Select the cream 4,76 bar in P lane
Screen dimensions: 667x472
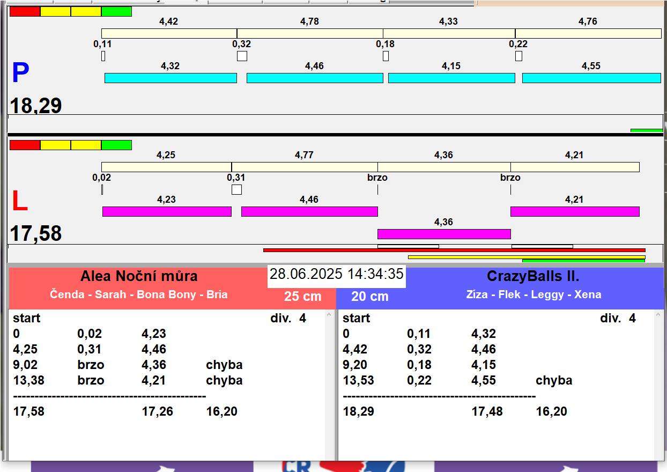pos(588,33)
